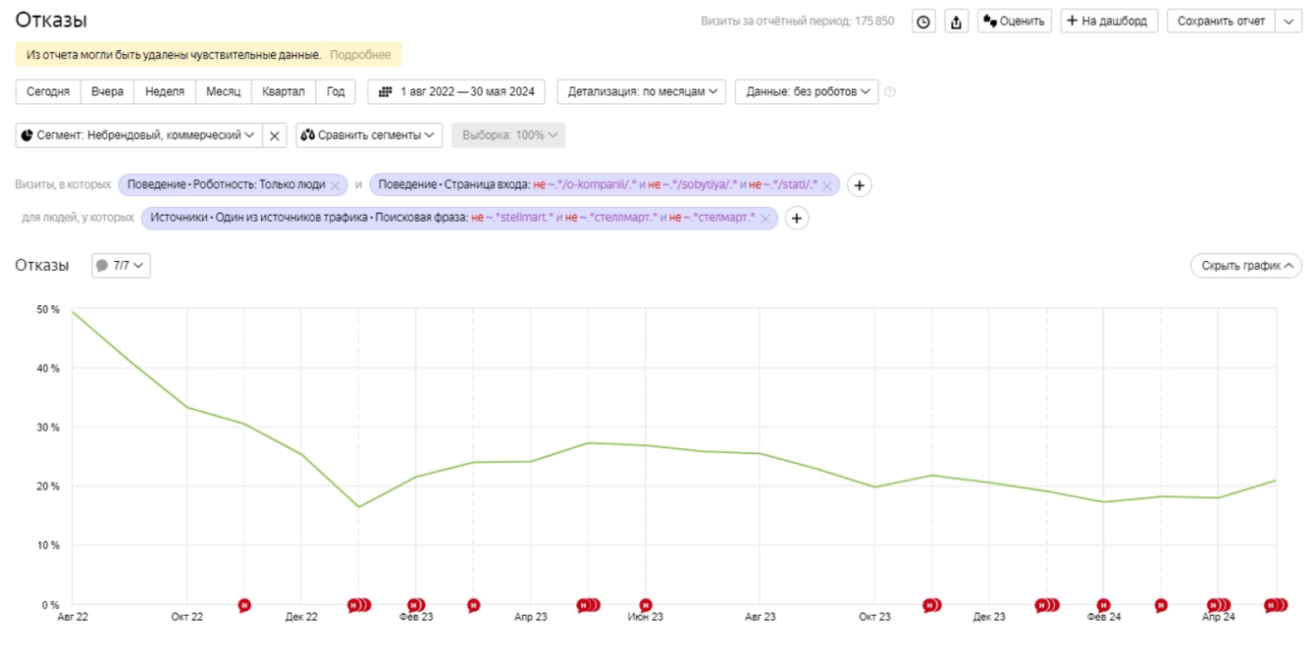Select the Квартал period tab
The width and height of the screenshot is (1315, 660).
pos(283,92)
